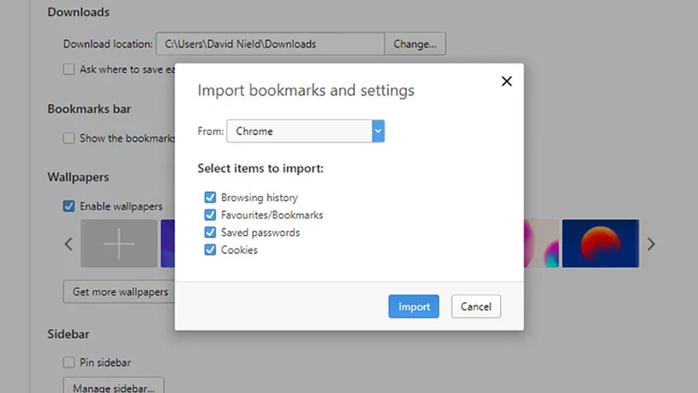The width and height of the screenshot is (698, 393).
Task: Cancel the import dialog
Action: [x=476, y=306]
